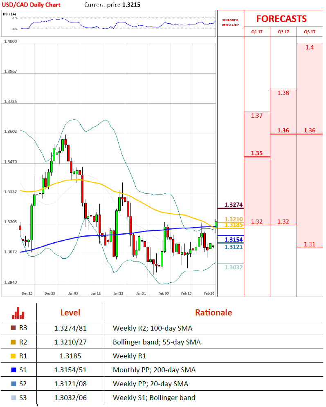Click the 1.3274 resistance level label

tap(234, 205)
